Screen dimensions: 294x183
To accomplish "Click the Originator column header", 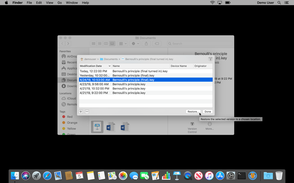I will tap(203, 66).
